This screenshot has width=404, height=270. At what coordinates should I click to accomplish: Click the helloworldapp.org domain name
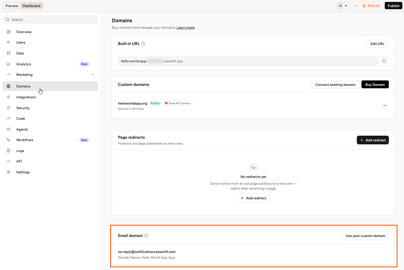tap(133, 103)
